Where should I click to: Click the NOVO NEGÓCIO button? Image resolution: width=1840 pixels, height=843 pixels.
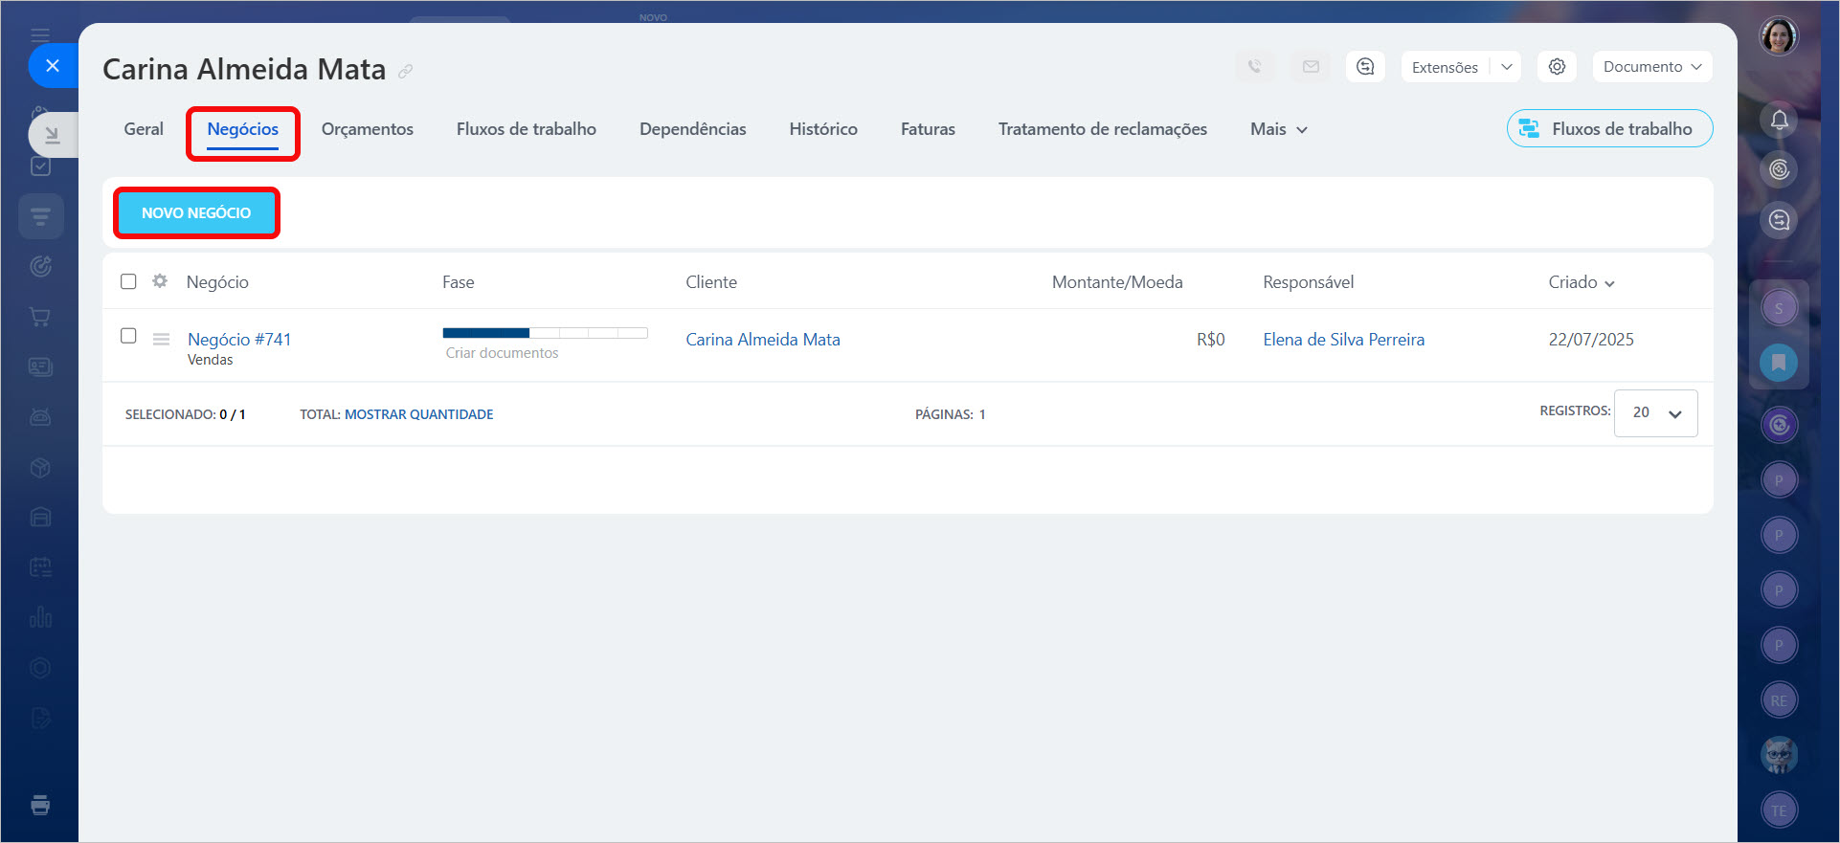tap(196, 212)
